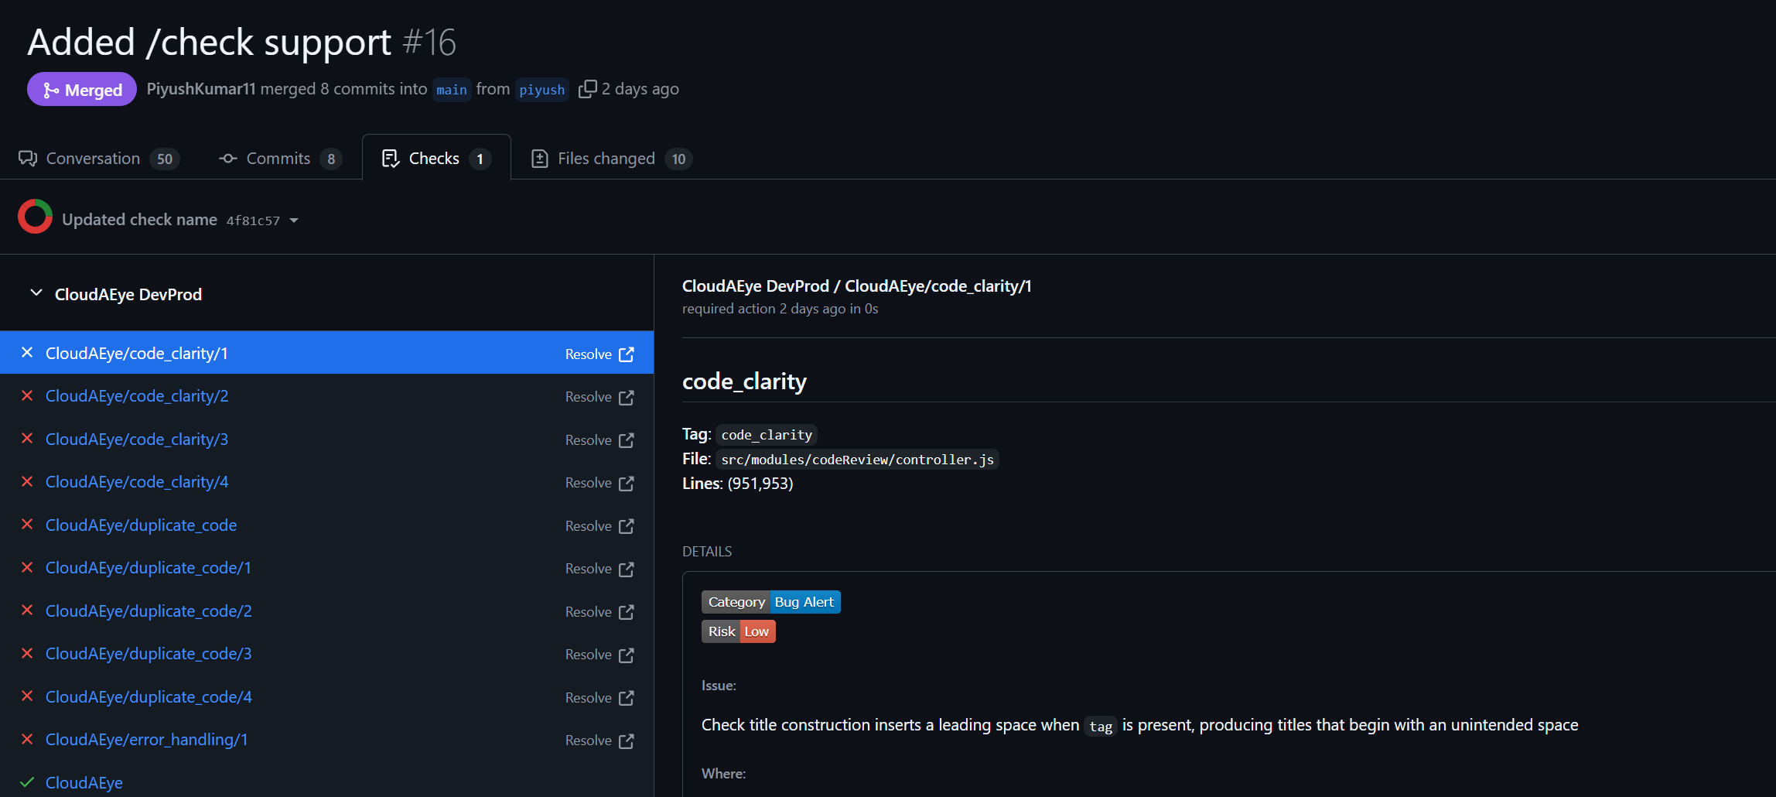Click Resolve for CloudAEye/duplicate_code/3
This screenshot has height=797, width=1776.
point(589,654)
